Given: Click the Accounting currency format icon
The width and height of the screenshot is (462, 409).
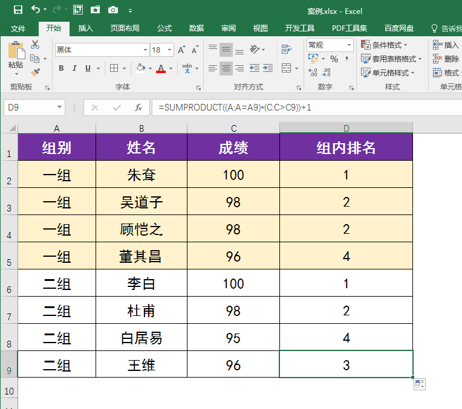Looking at the screenshot, I should point(313,59).
